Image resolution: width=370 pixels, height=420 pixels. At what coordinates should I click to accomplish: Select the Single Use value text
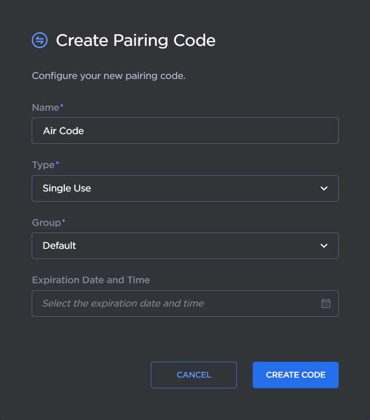click(67, 188)
